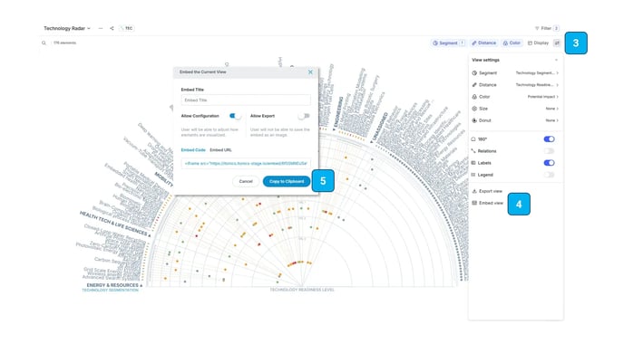Click the Copy to Clipboard button
This screenshot has width=624, height=344.
(x=287, y=182)
